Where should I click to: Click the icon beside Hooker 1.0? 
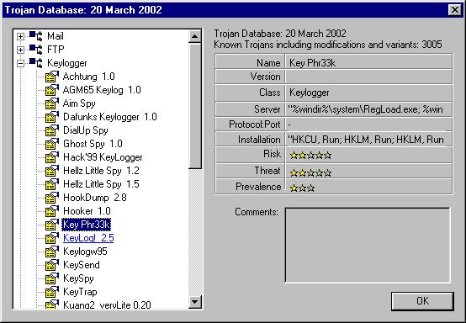52,211
